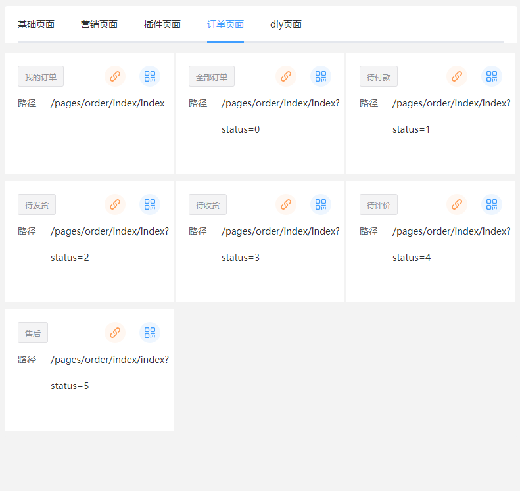Click the link icon for 待评价

click(457, 204)
